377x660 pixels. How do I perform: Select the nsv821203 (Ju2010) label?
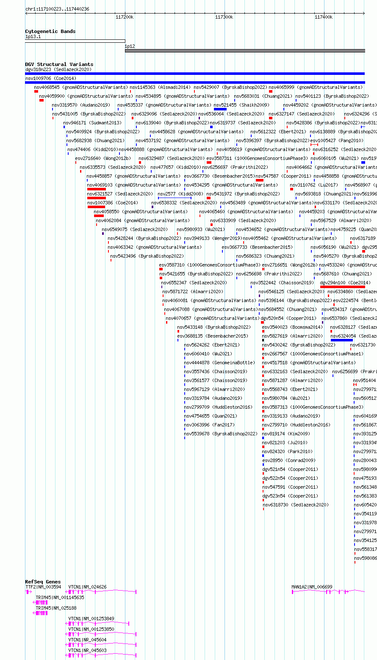285,443
